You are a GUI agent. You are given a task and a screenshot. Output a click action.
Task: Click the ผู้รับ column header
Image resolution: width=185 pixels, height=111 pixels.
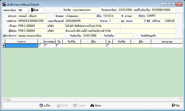(x=93, y=41)
